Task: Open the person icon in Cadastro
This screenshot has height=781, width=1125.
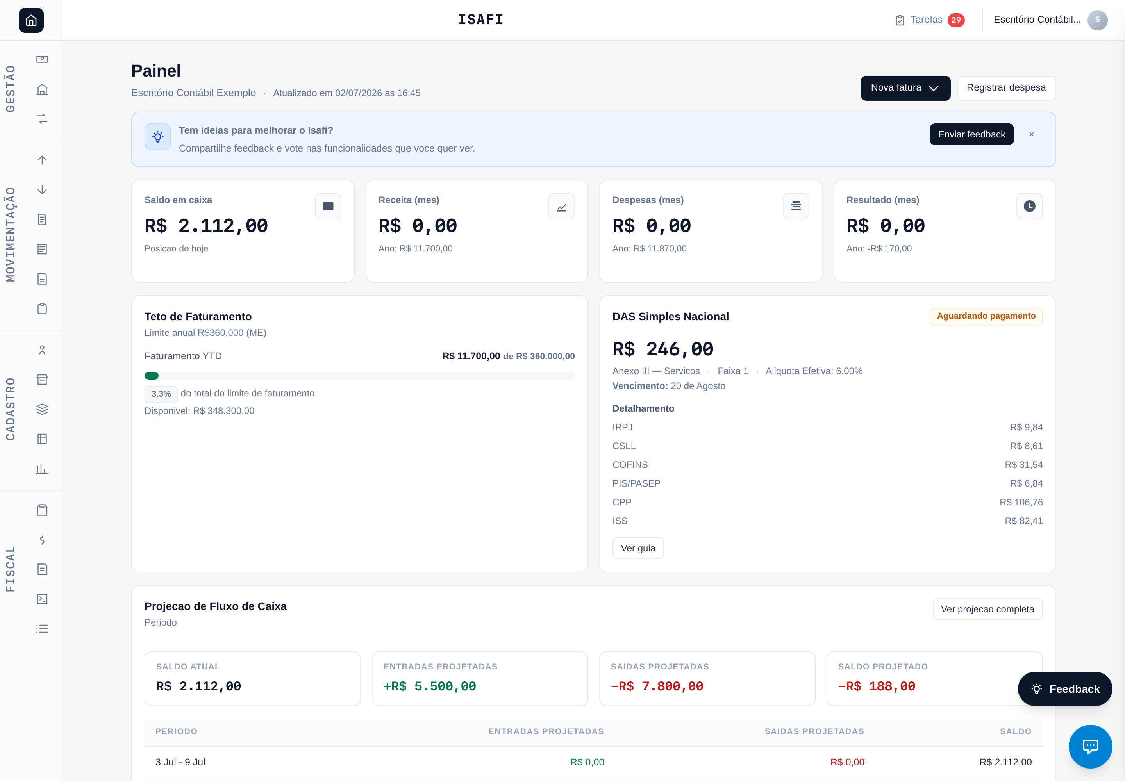Action: point(42,350)
